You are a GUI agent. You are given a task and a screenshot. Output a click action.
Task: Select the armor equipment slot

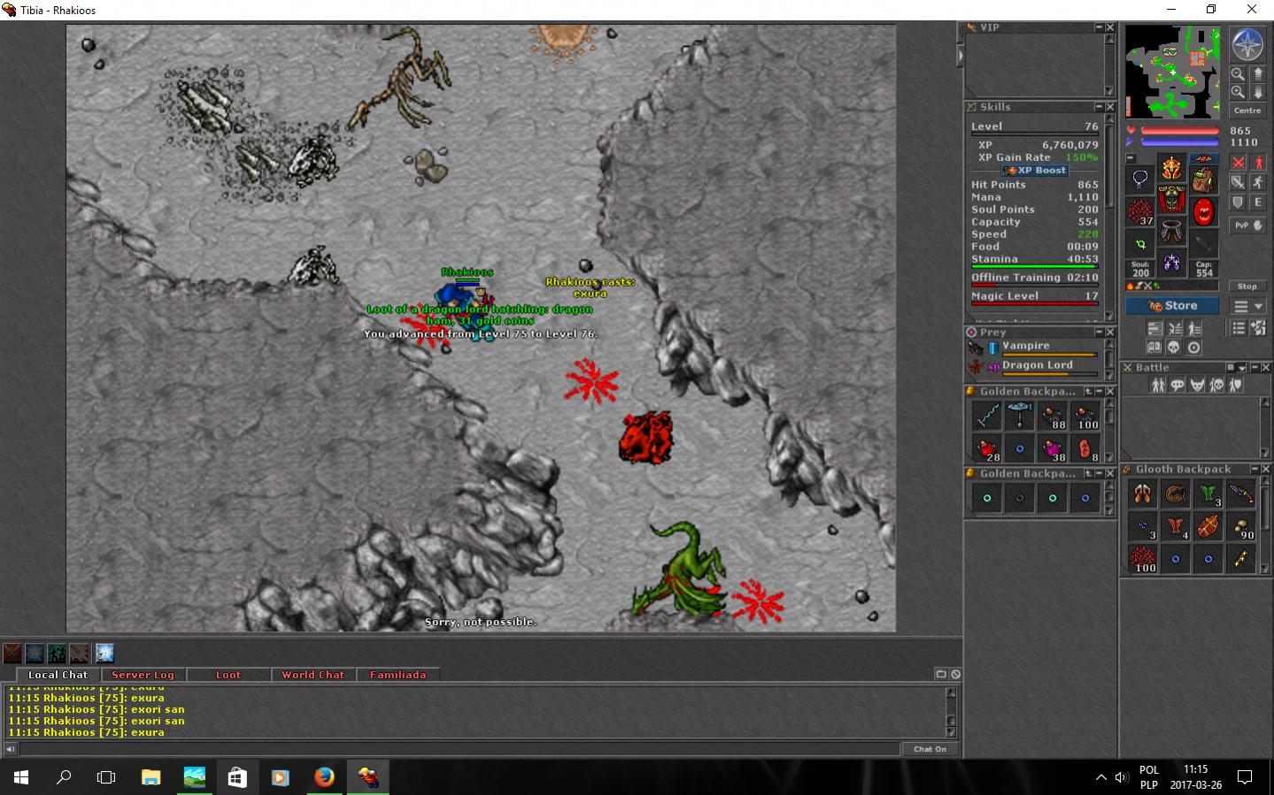point(1172,200)
